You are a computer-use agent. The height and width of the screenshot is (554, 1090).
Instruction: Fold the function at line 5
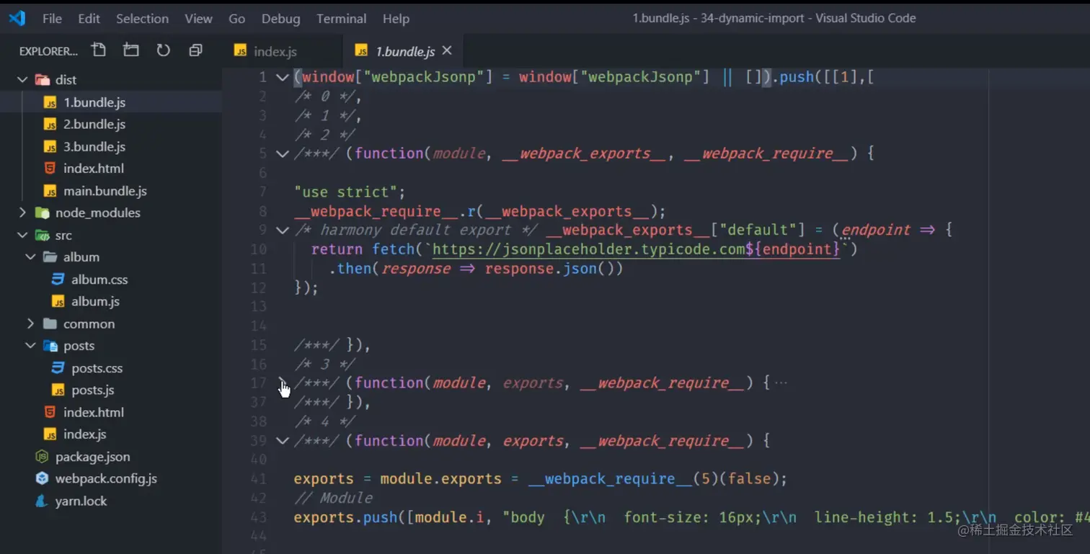click(x=282, y=153)
